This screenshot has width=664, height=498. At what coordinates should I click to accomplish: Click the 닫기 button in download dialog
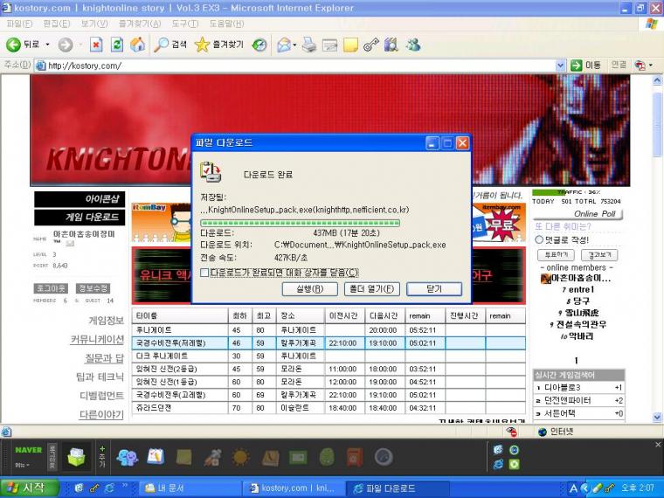tap(434, 289)
